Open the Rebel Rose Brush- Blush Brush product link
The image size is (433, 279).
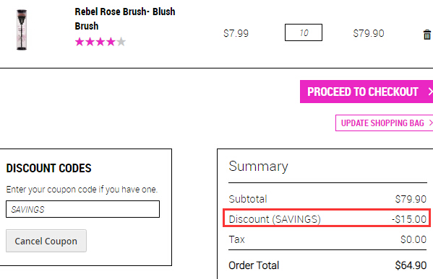coord(125,19)
